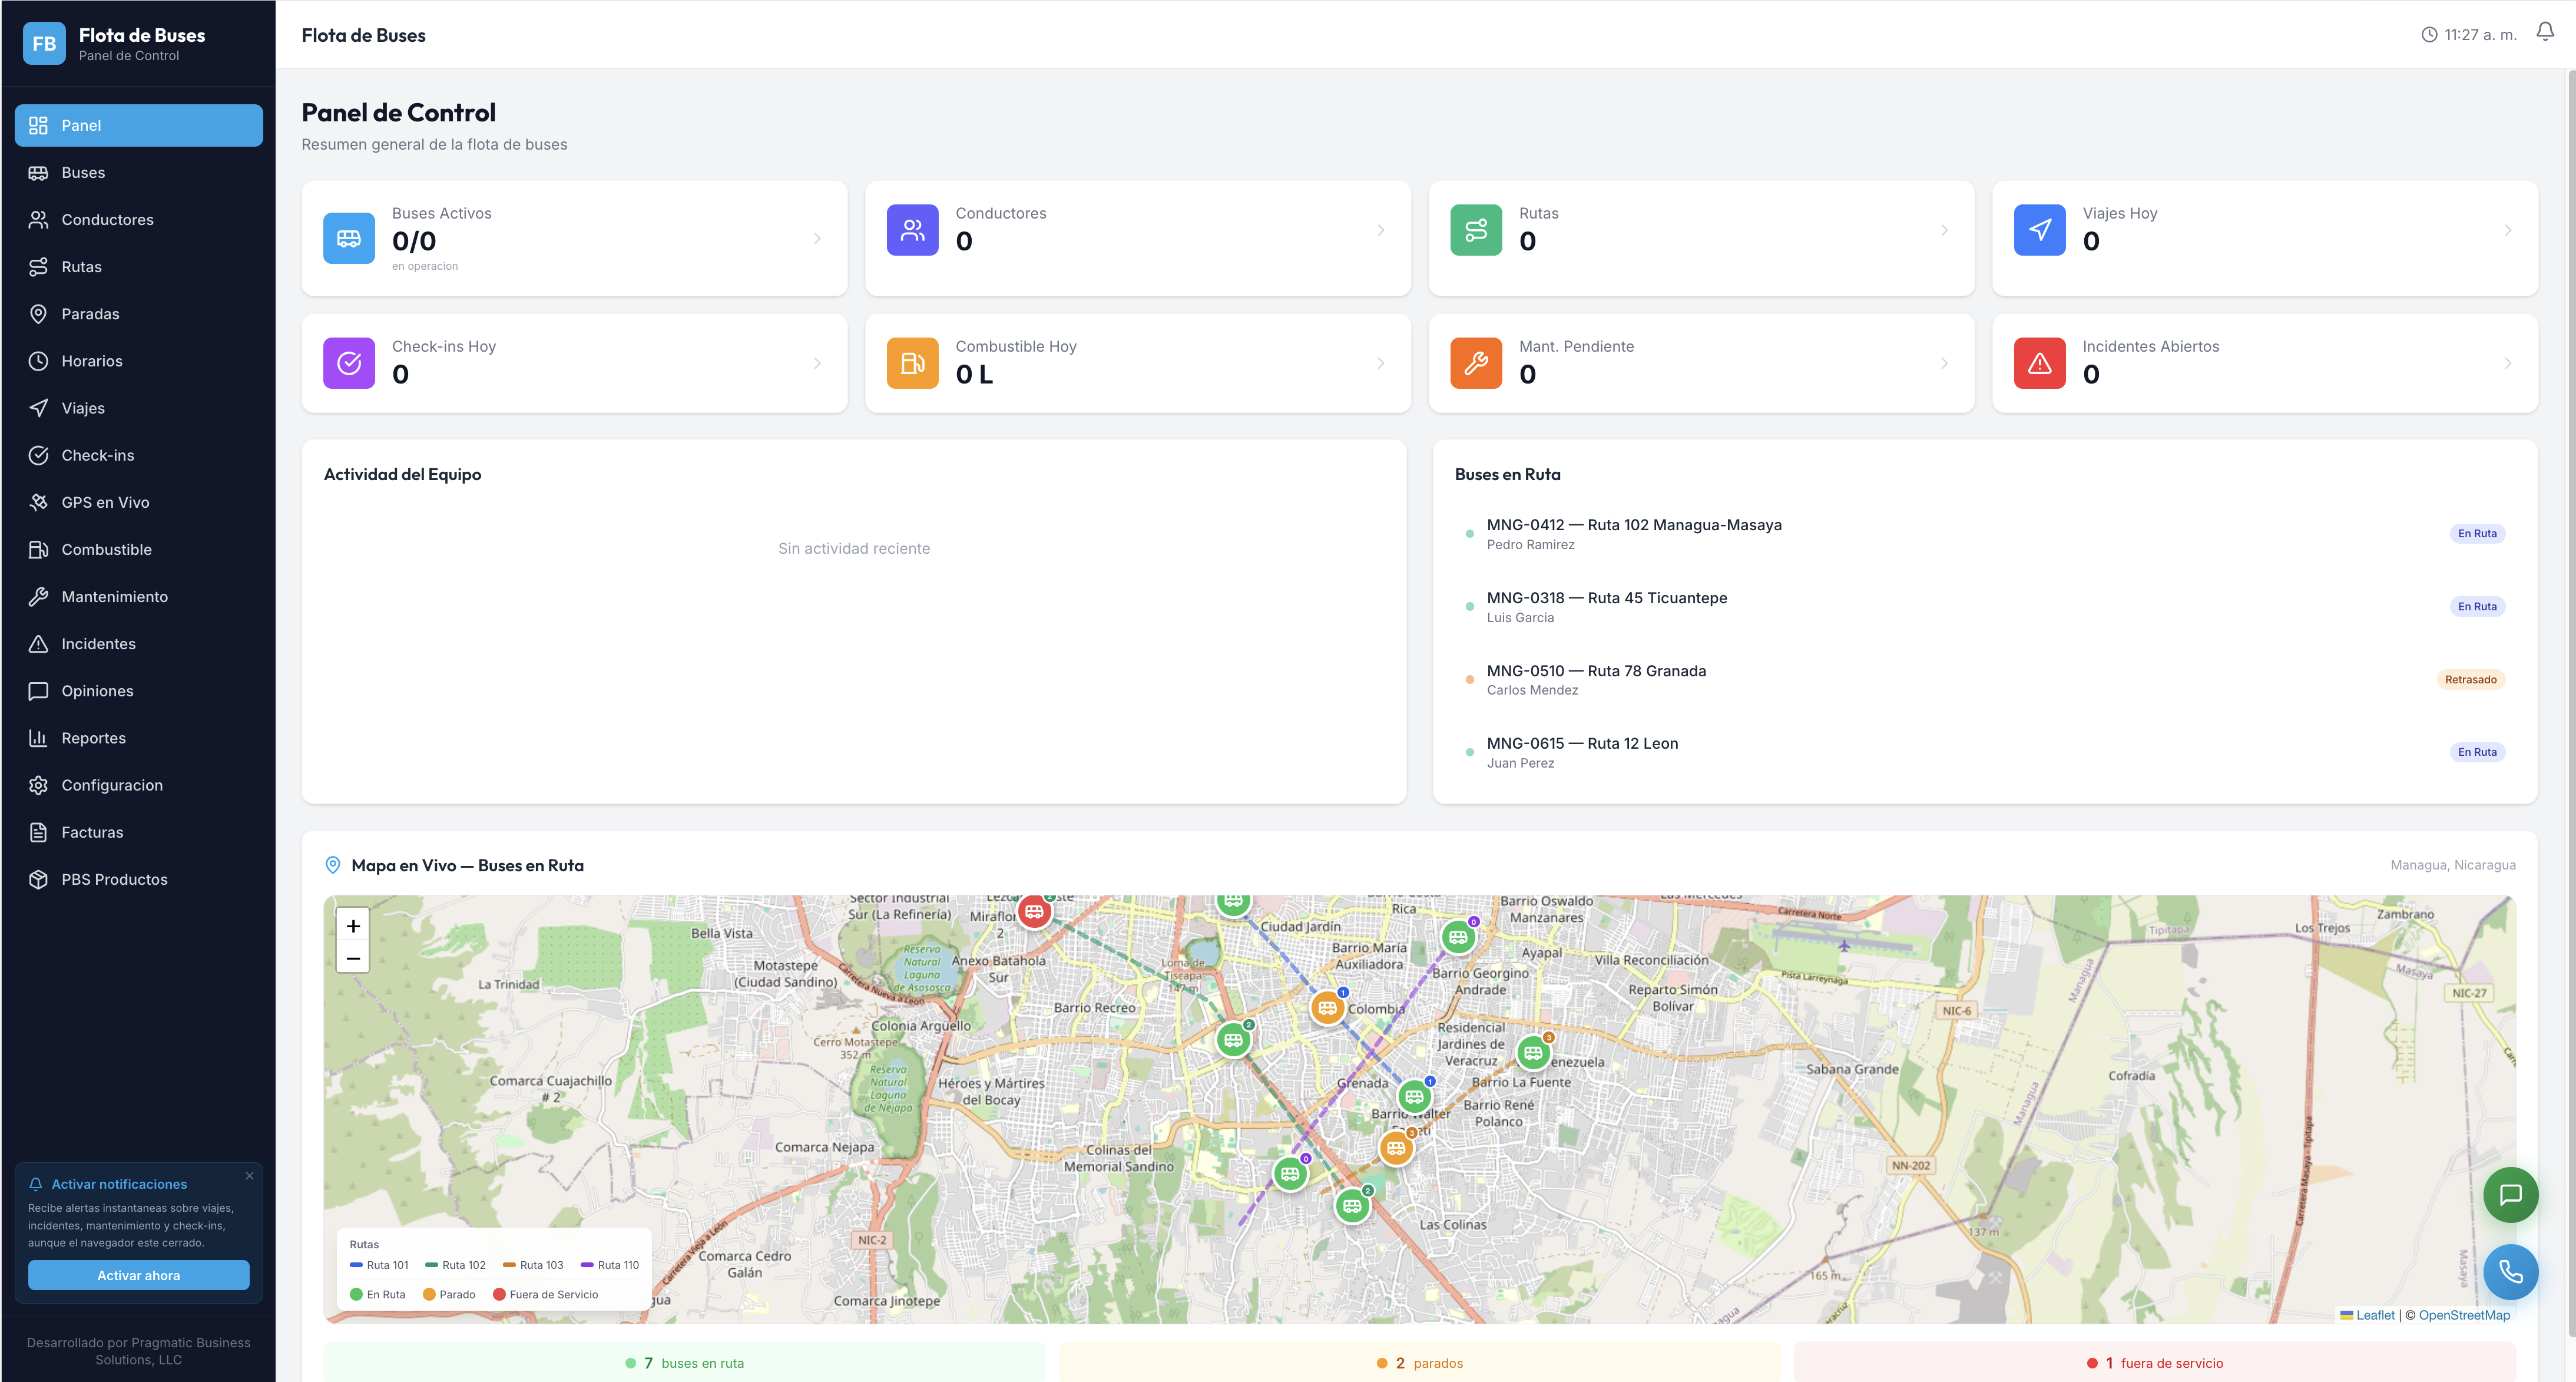Viewport: 2576px width, 1382px height.
Task: Go to the Mantenimiento sidebar item
Action: pyautogui.click(x=114, y=597)
